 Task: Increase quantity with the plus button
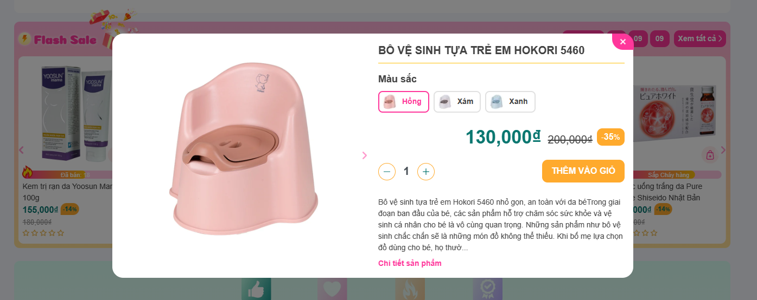[x=426, y=172]
